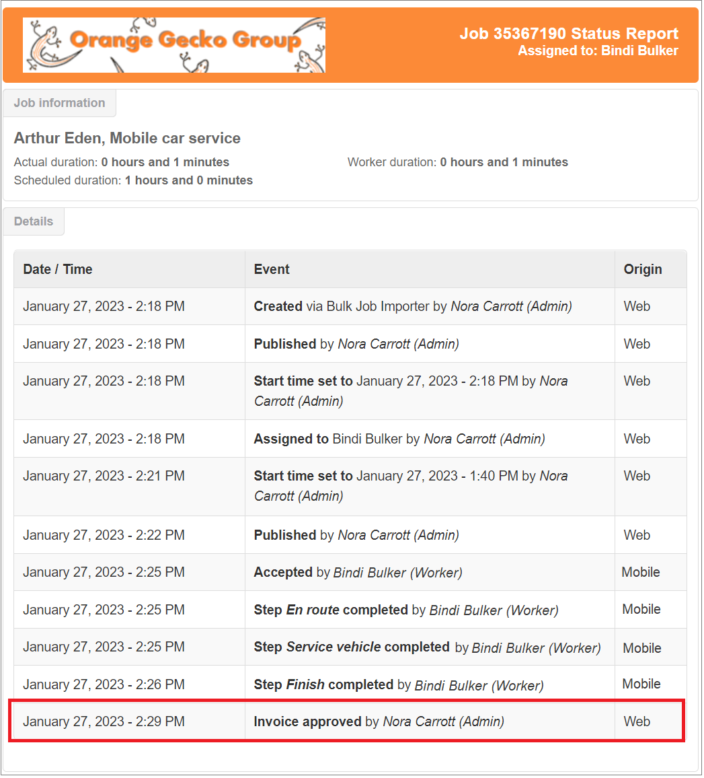Select the Job 35367190 Status Report title

(x=569, y=33)
